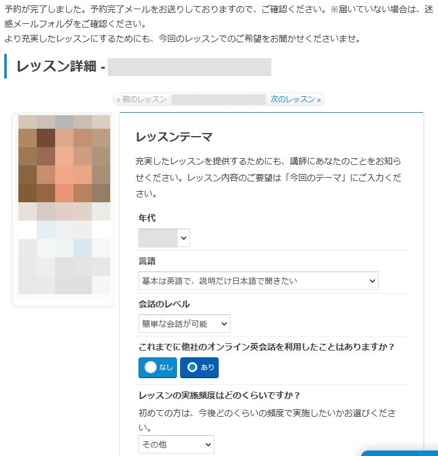Click the white circle in なし button
This screenshot has height=456, width=438.
point(151,367)
